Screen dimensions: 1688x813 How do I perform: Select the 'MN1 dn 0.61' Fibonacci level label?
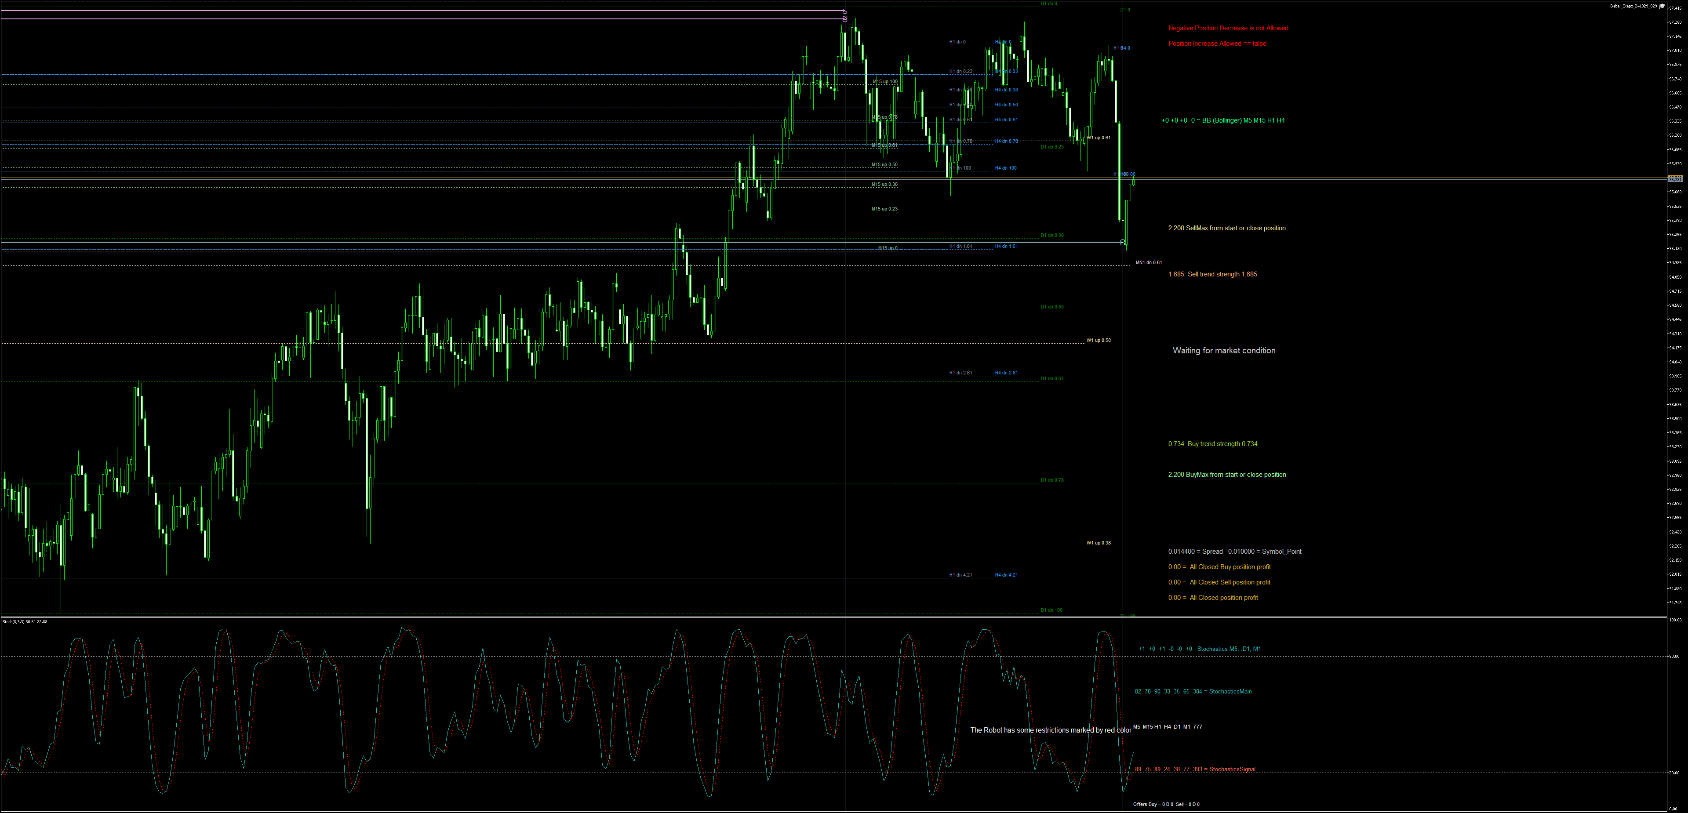1149,263
